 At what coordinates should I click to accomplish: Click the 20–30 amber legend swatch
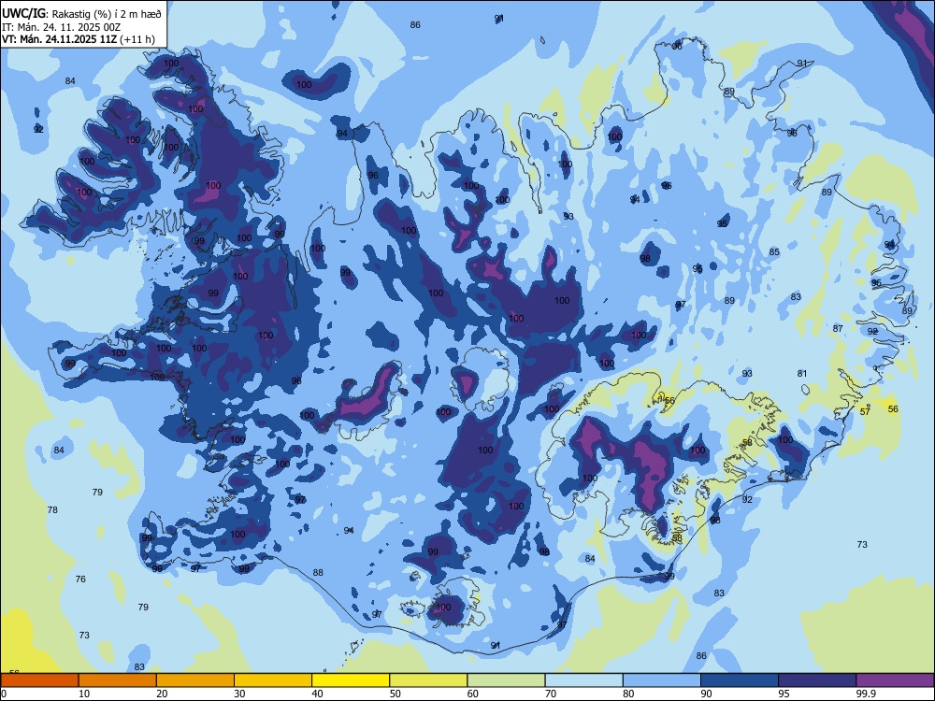pyautogui.click(x=195, y=680)
